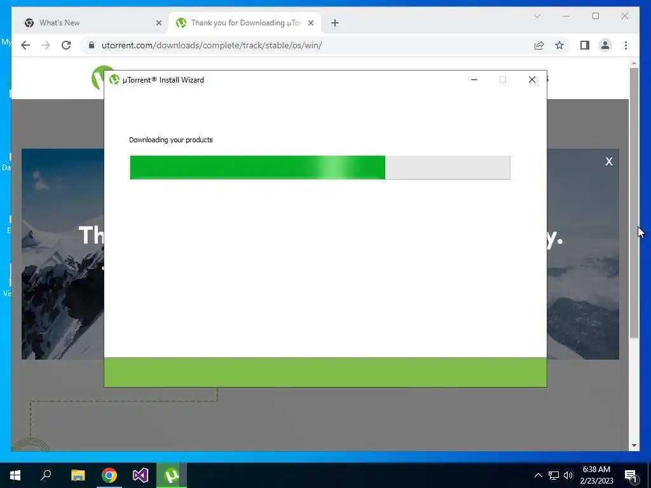Open the notification center icon
This screenshot has height=488, width=651.
[x=631, y=475]
